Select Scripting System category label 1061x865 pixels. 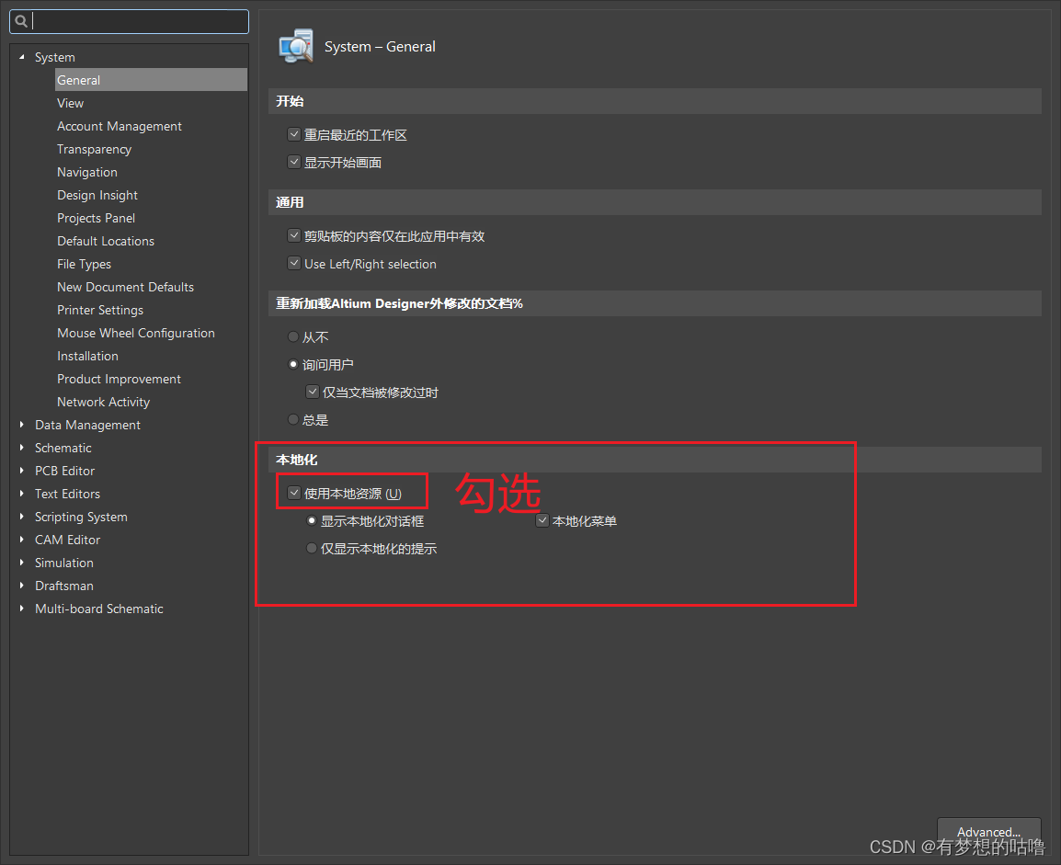[x=81, y=518]
